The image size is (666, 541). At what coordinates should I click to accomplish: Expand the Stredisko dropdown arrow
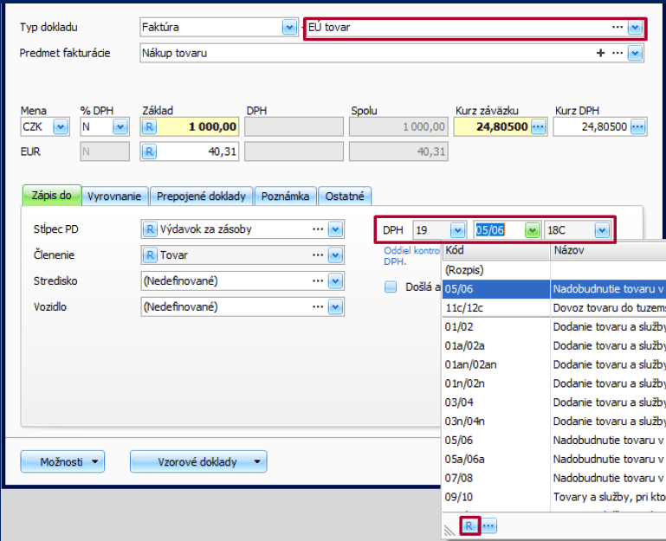click(x=335, y=281)
